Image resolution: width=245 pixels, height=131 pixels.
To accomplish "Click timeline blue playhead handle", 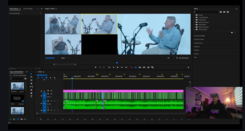I will click(72, 78).
